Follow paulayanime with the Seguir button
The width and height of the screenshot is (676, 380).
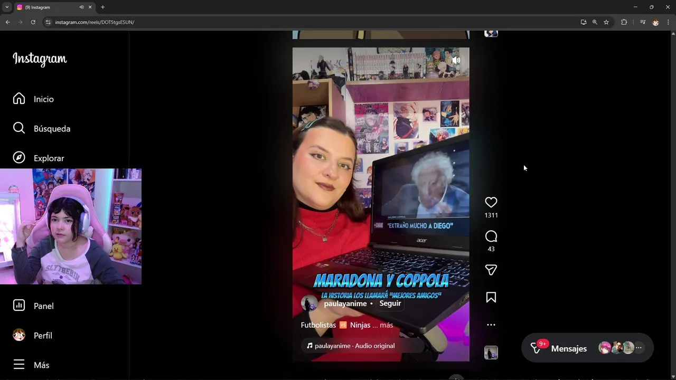pos(390,303)
